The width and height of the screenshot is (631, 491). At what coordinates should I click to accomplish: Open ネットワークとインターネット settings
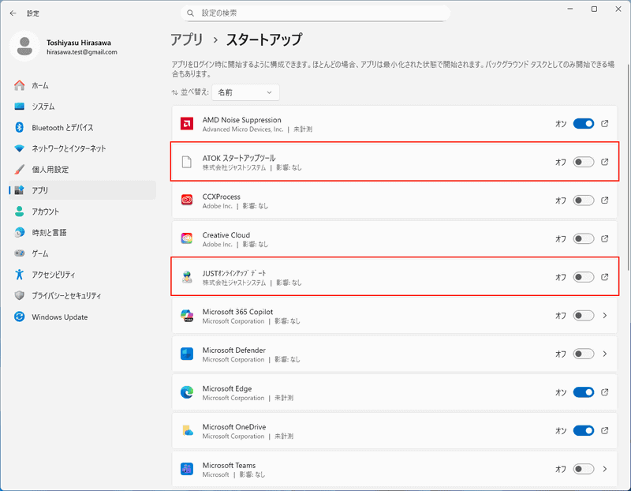coord(67,148)
